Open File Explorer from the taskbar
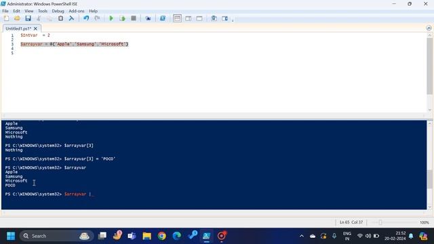The height and width of the screenshot is (244, 434). coord(146,236)
